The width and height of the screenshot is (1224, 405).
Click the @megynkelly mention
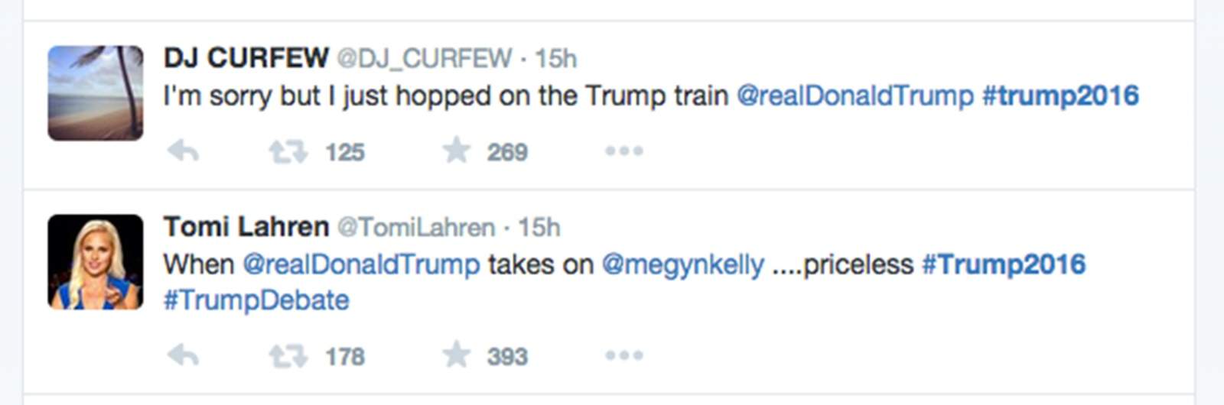pyautogui.click(x=682, y=265)
